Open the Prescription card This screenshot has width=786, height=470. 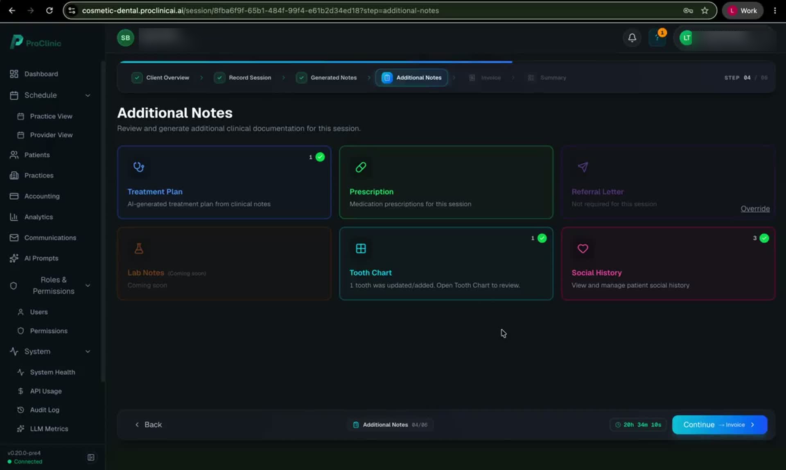pos(446,182)
